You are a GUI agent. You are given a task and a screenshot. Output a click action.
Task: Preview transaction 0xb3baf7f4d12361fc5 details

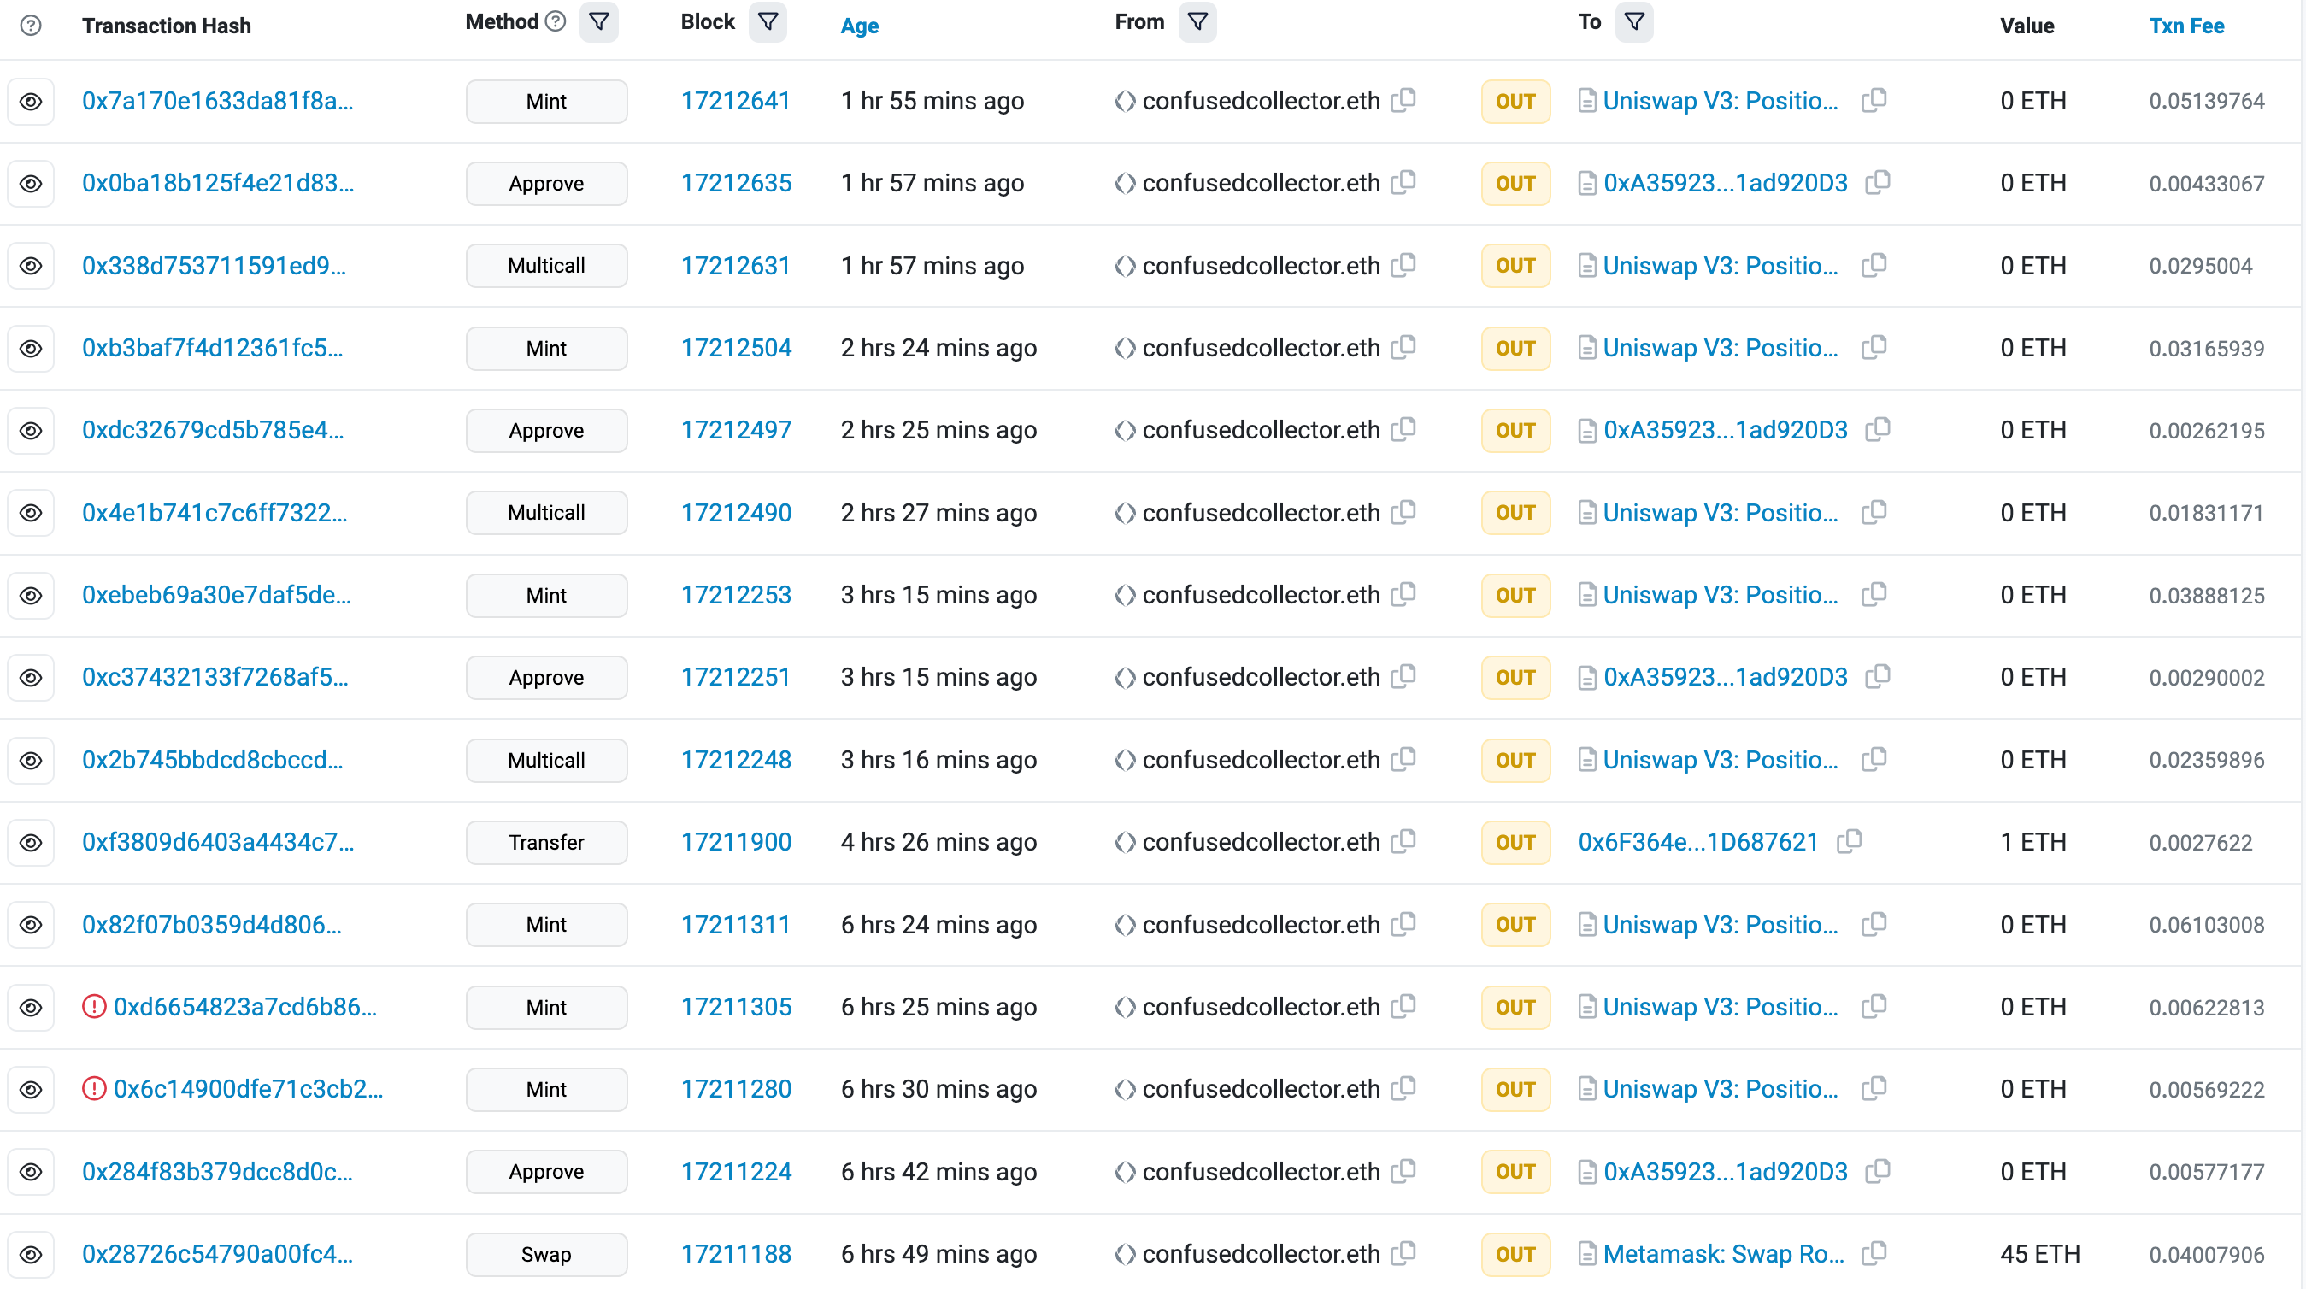click(x=31, y=348)
